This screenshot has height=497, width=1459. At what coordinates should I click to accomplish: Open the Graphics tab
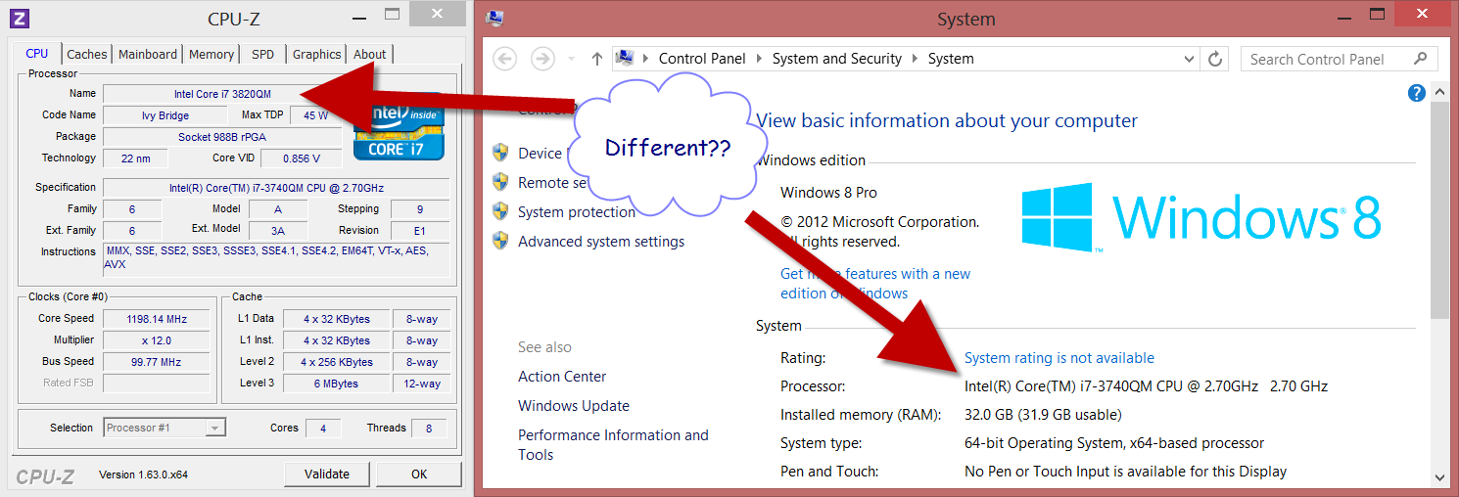point(317,55)
